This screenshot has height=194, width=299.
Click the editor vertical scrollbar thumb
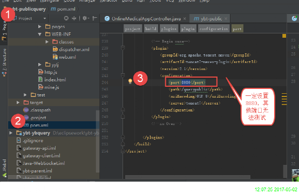click(x=285, y=171)
